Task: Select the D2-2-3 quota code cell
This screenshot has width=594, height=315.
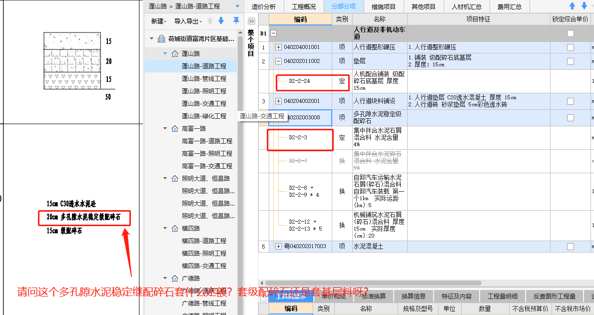Action: [300, 137]
